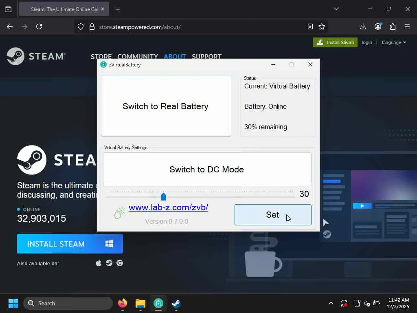
Task: Close the Steam browser tab
Action: (103, 9)
